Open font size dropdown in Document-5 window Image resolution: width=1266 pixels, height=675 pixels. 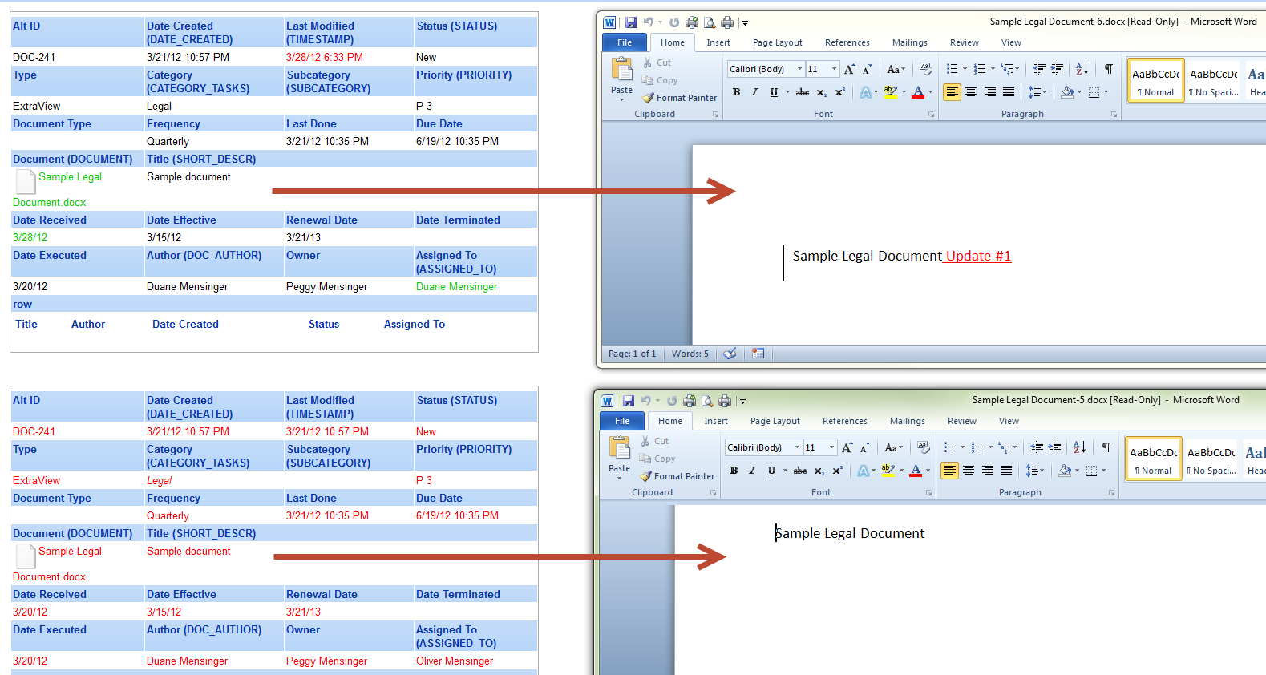coord(831,447)
